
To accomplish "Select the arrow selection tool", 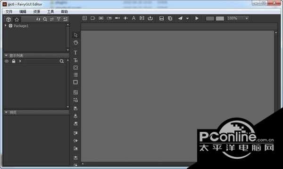I will click(x=75, y=35).
